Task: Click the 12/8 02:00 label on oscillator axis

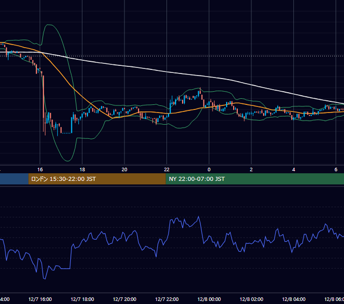Action: tap(251, 299)
